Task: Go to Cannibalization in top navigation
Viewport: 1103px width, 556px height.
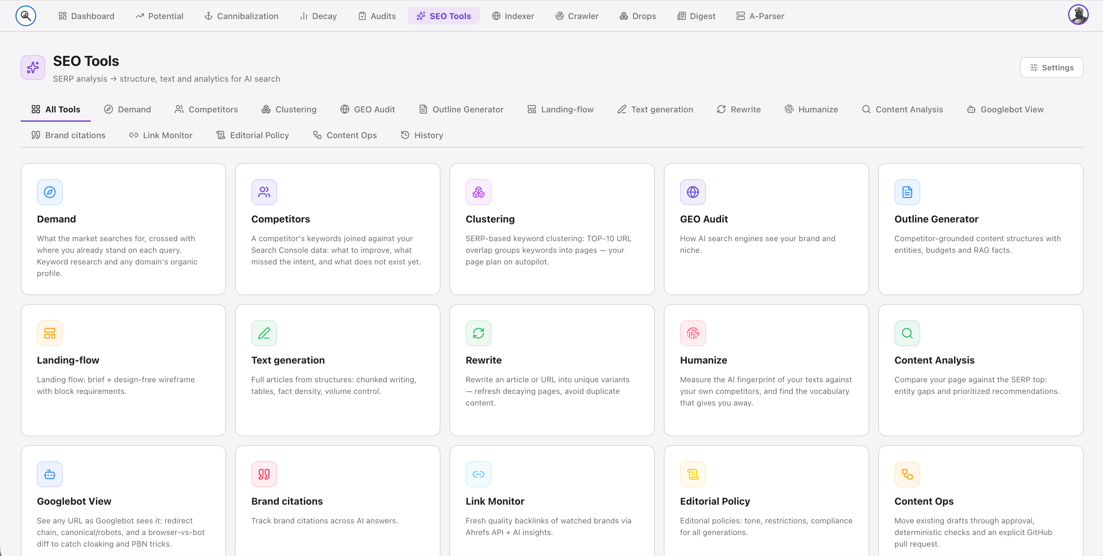Action: coord(242,16)
